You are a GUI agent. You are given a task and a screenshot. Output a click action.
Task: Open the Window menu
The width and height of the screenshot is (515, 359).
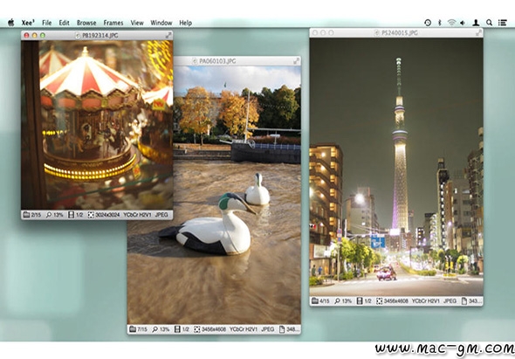[161, 23]
